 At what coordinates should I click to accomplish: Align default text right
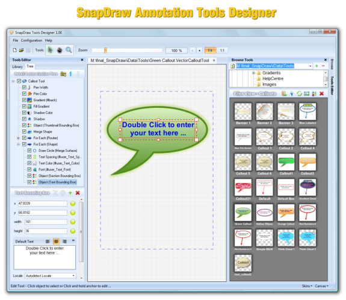click(x=64, y=242)
